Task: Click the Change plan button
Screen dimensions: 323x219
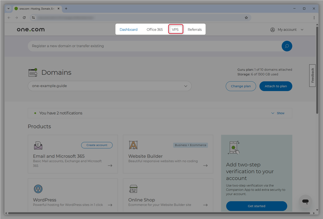Action: click(x=241, y=86)
